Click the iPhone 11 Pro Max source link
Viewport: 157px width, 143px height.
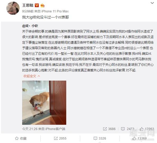pyautogui.click(x=55, y=11)
